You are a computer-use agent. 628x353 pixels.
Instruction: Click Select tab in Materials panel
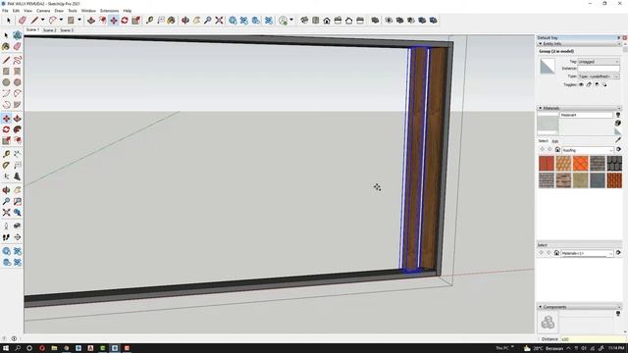543,141
